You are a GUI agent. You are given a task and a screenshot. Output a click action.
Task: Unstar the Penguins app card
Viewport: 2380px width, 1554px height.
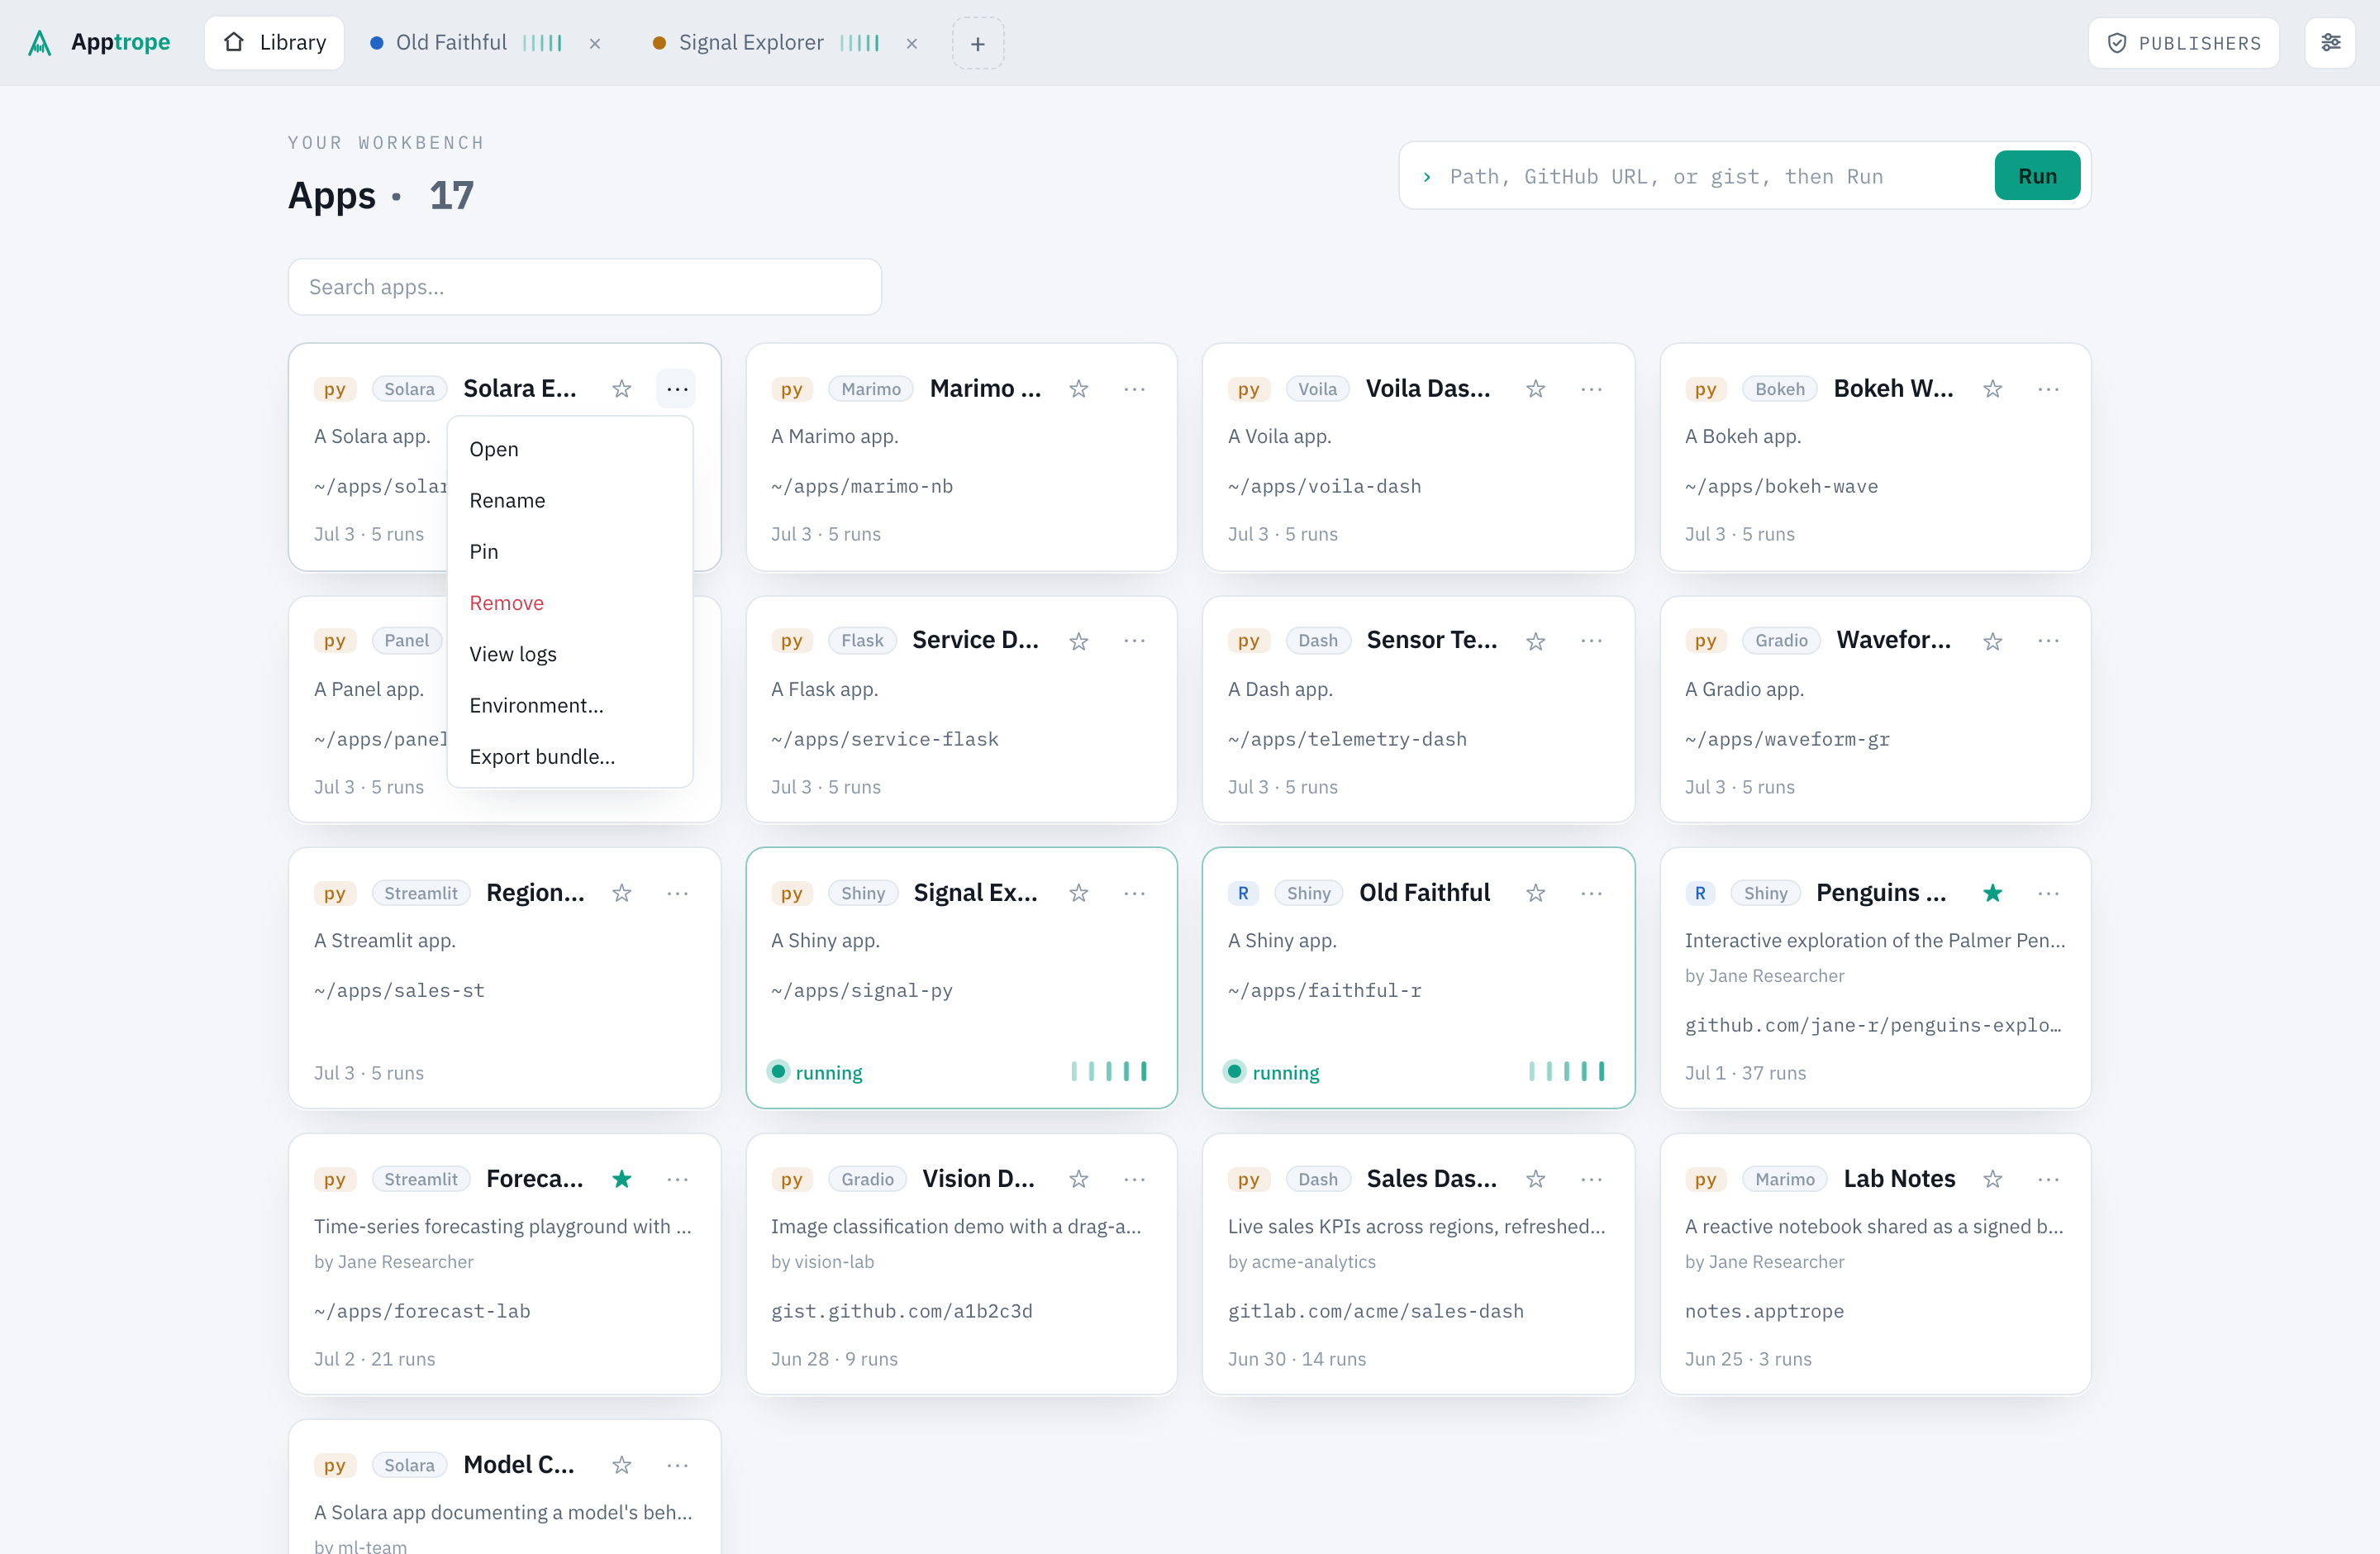(x=1992, y=892)
